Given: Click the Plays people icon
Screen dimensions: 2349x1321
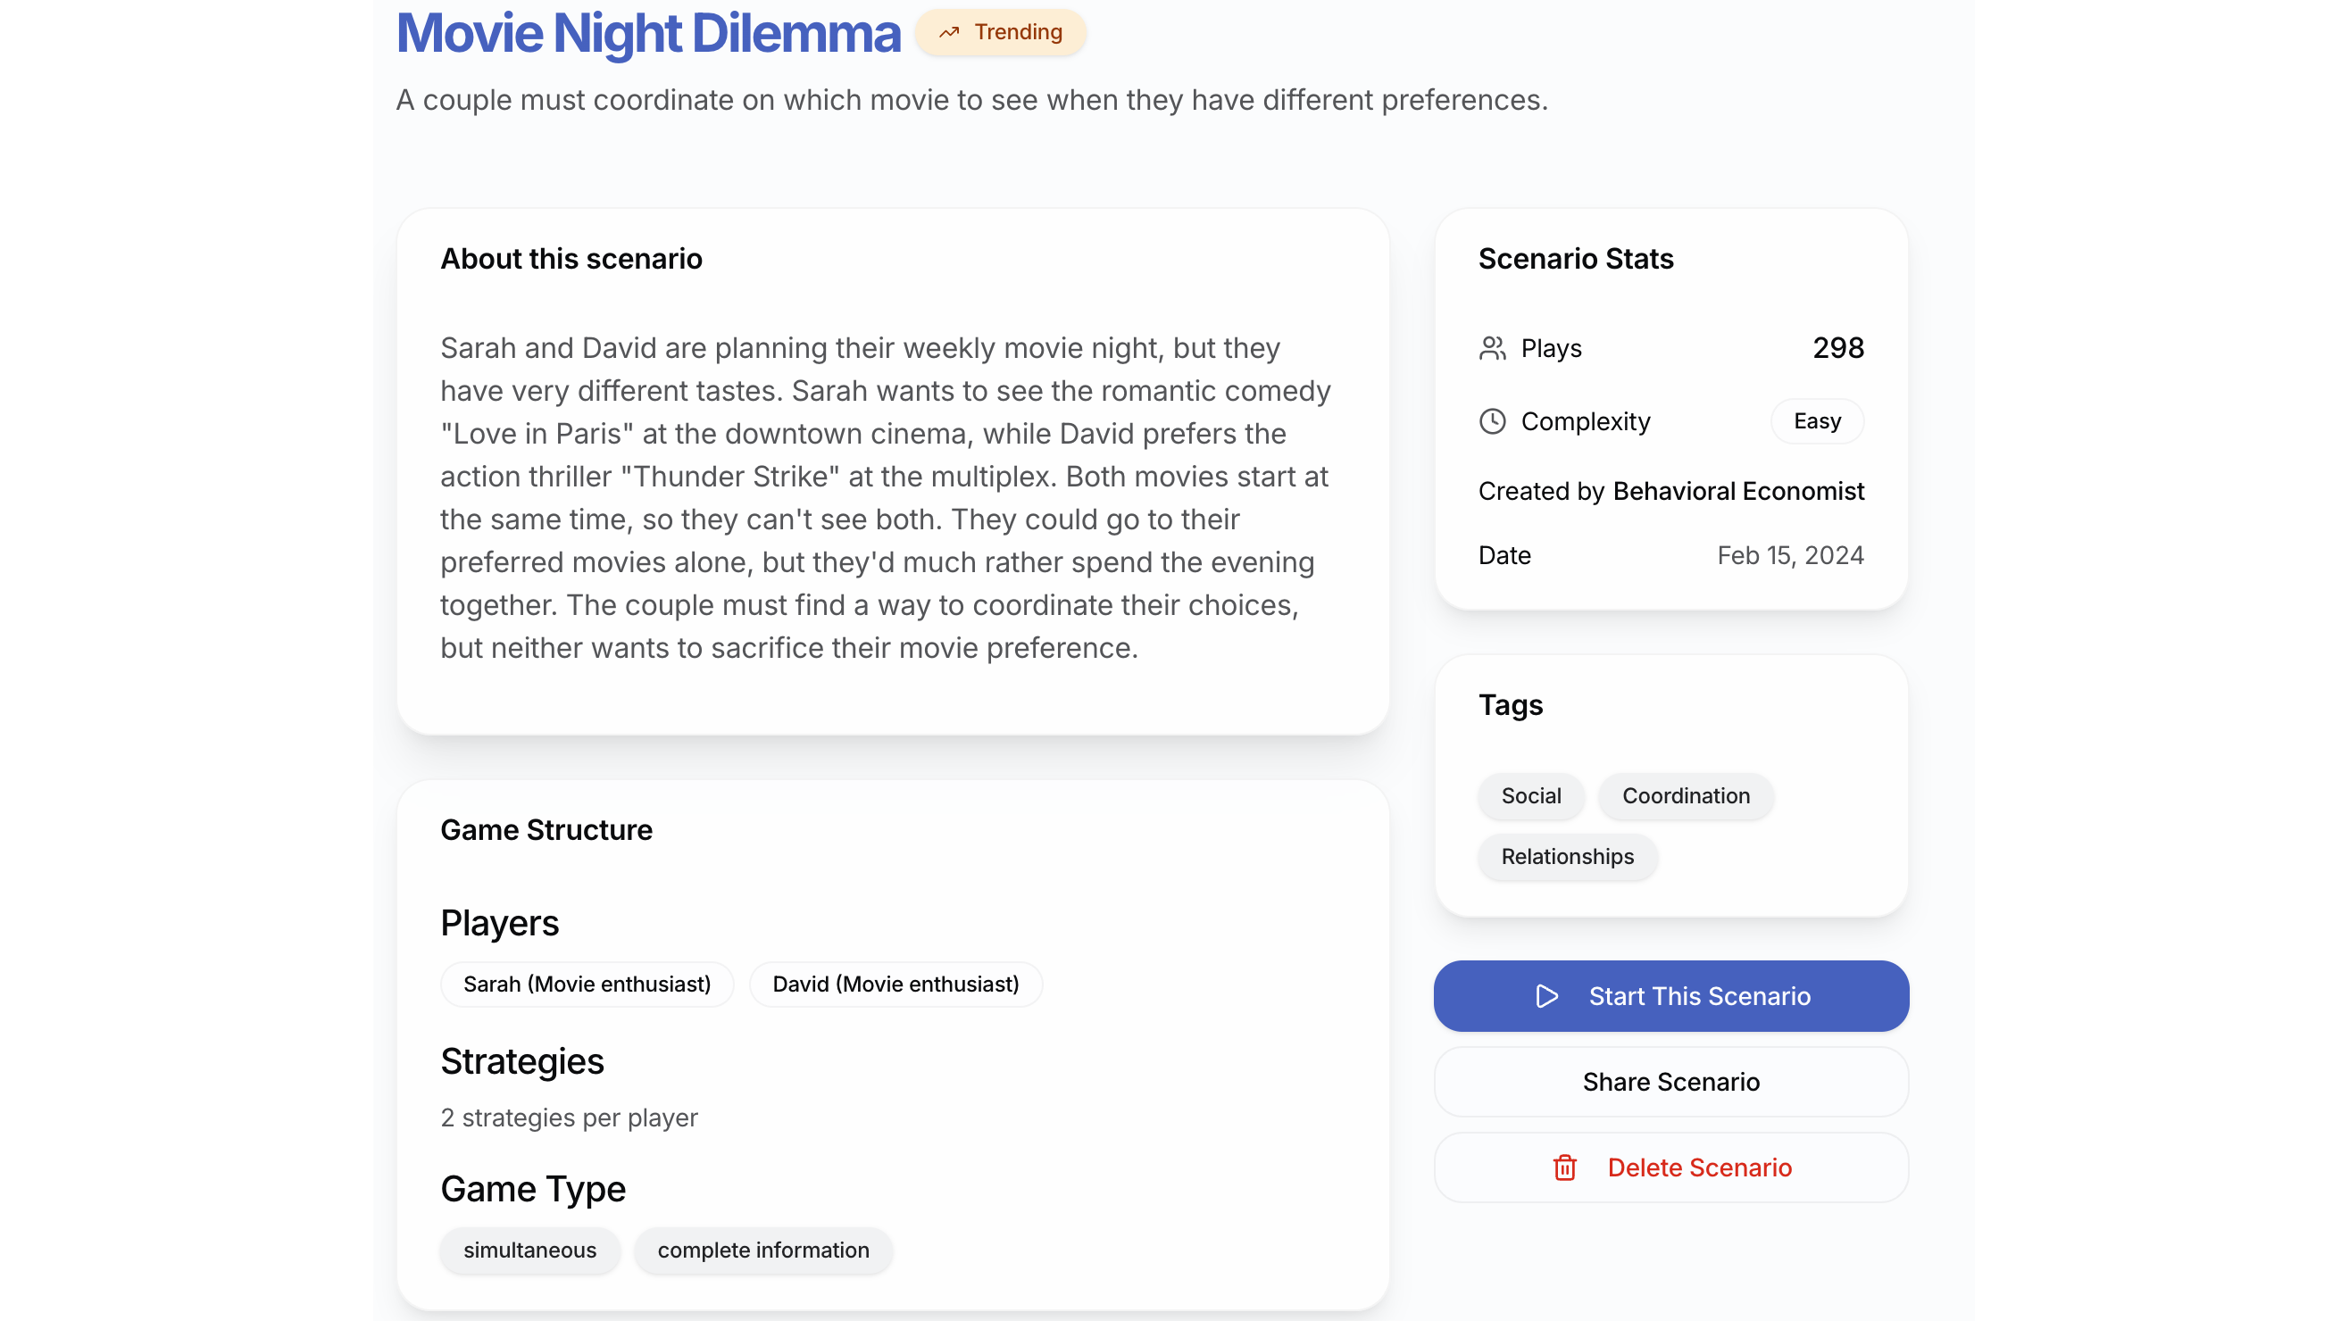Looking at the screenshot, I should pyautogui.click(x=1492, y=348).
